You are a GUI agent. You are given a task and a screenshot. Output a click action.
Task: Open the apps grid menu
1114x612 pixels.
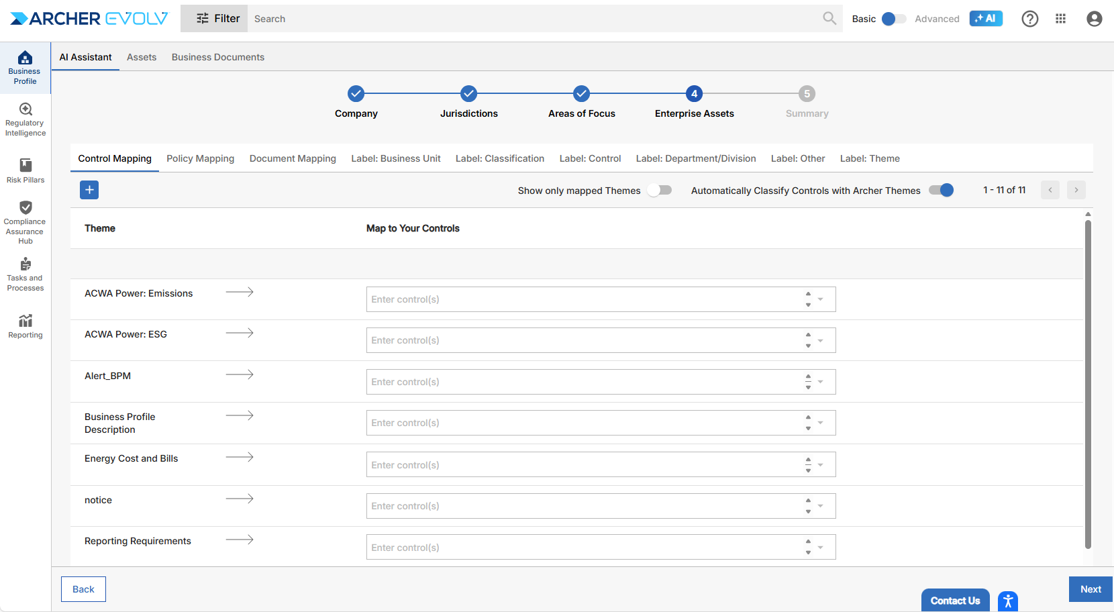(1060, 19)
